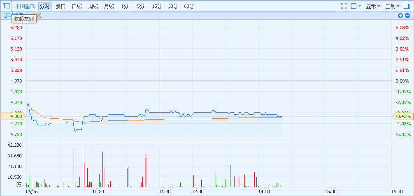Click the 万 volume unit label
This screenshot has width=414, height=196.
coord(19,185)
